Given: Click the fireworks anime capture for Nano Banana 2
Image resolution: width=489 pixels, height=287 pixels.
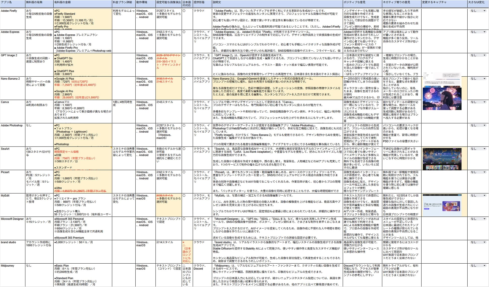Looking at the screenshot, I should click(442, 98).
